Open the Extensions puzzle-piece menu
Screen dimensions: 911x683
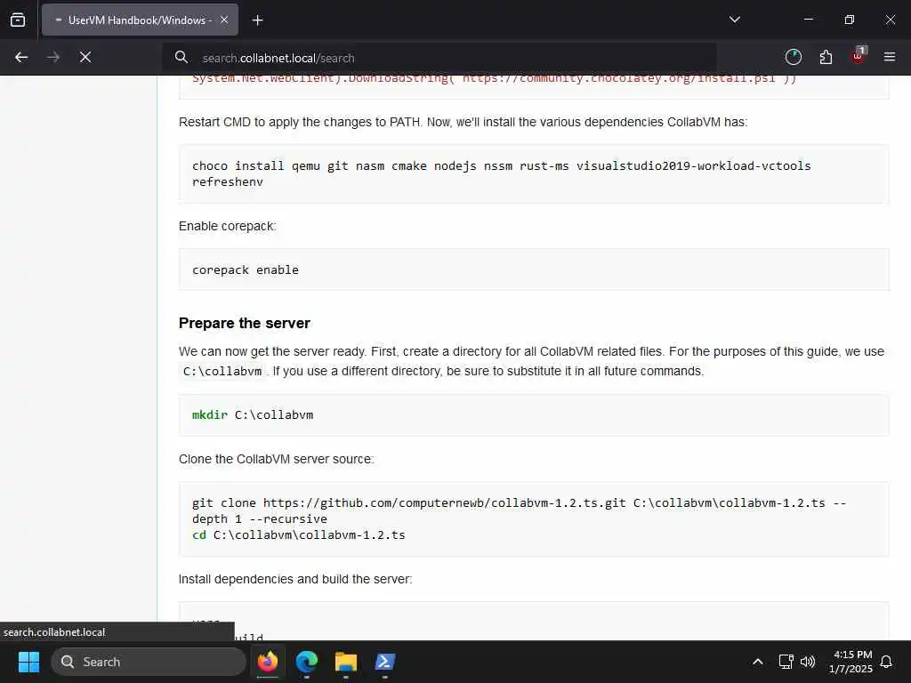pos(826,57)
